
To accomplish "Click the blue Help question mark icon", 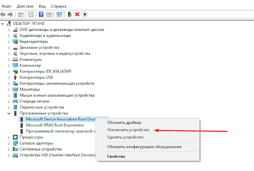I will (x=41, y=14).
